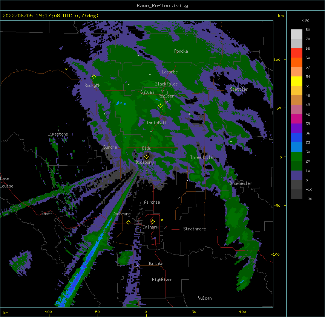The width and height of the screenshot is (325, 317).
Task: Click the RedDeer city label
Action: [x=166, y=96]
